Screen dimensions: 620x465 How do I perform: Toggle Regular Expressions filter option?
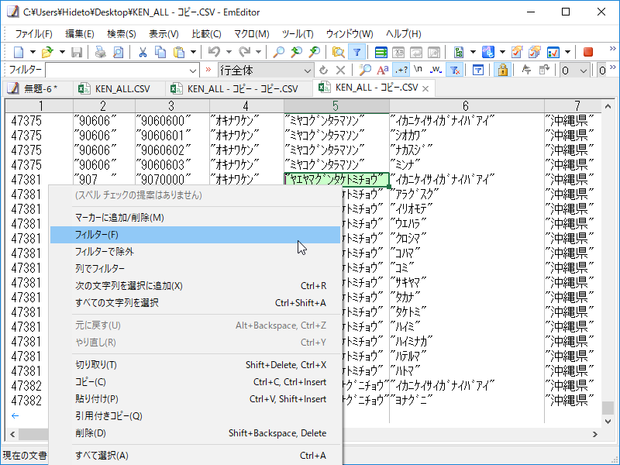click(401, 71)
